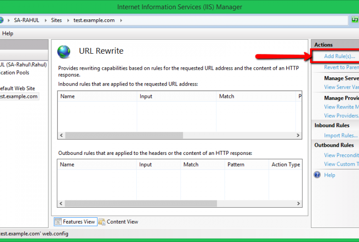Click the Import Rules... link
The image size is (359, 242).
click(341, 136)
